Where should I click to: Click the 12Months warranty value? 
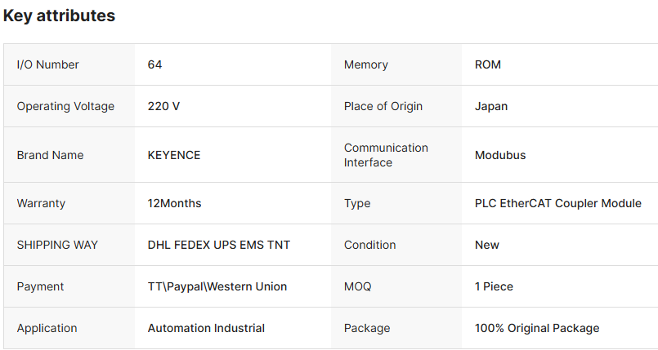[174, 203]
